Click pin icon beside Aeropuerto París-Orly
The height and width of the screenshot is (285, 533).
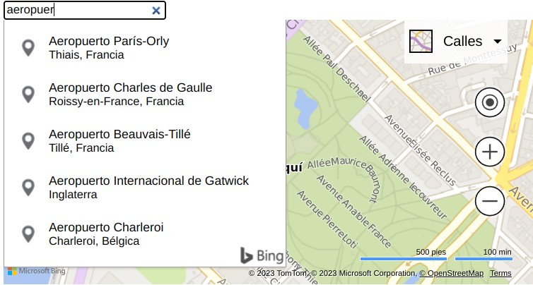tap(28, 48)
